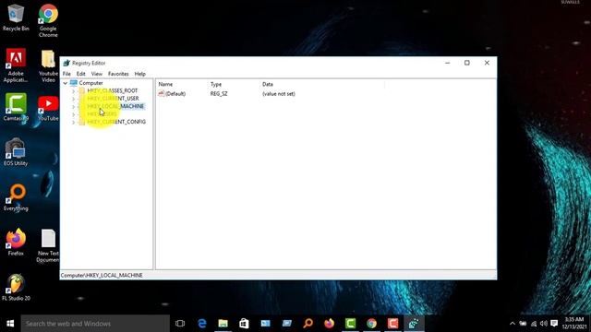Image resolution: width=591 pixels, height=332 pixels.
Task: Open New Text Document on desktop
Action: click(48, 245)
